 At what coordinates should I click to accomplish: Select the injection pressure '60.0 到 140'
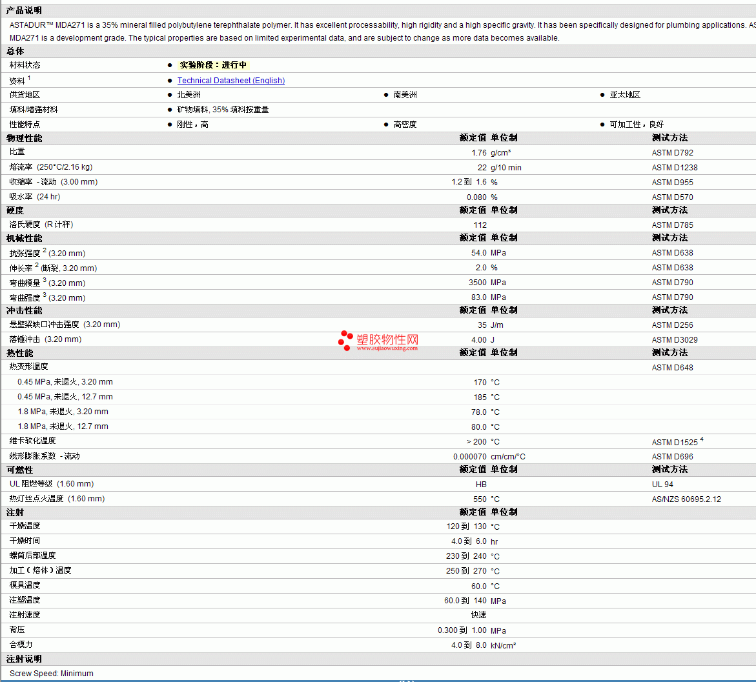tap(465, 601)
